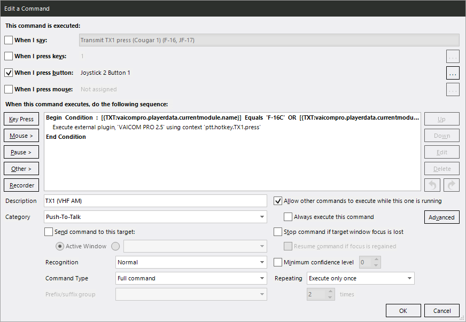Click Cancel to discard changes
This screenshot has width=466, height=322.
[x=442, y=311]
